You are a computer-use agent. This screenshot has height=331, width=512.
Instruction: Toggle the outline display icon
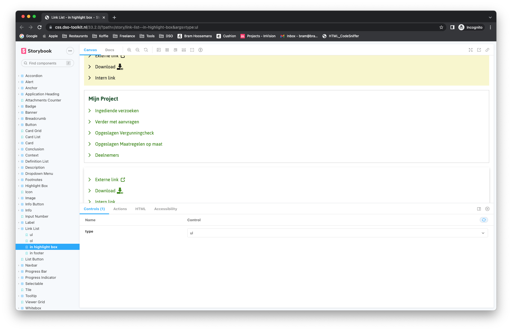tap(192, 50)
